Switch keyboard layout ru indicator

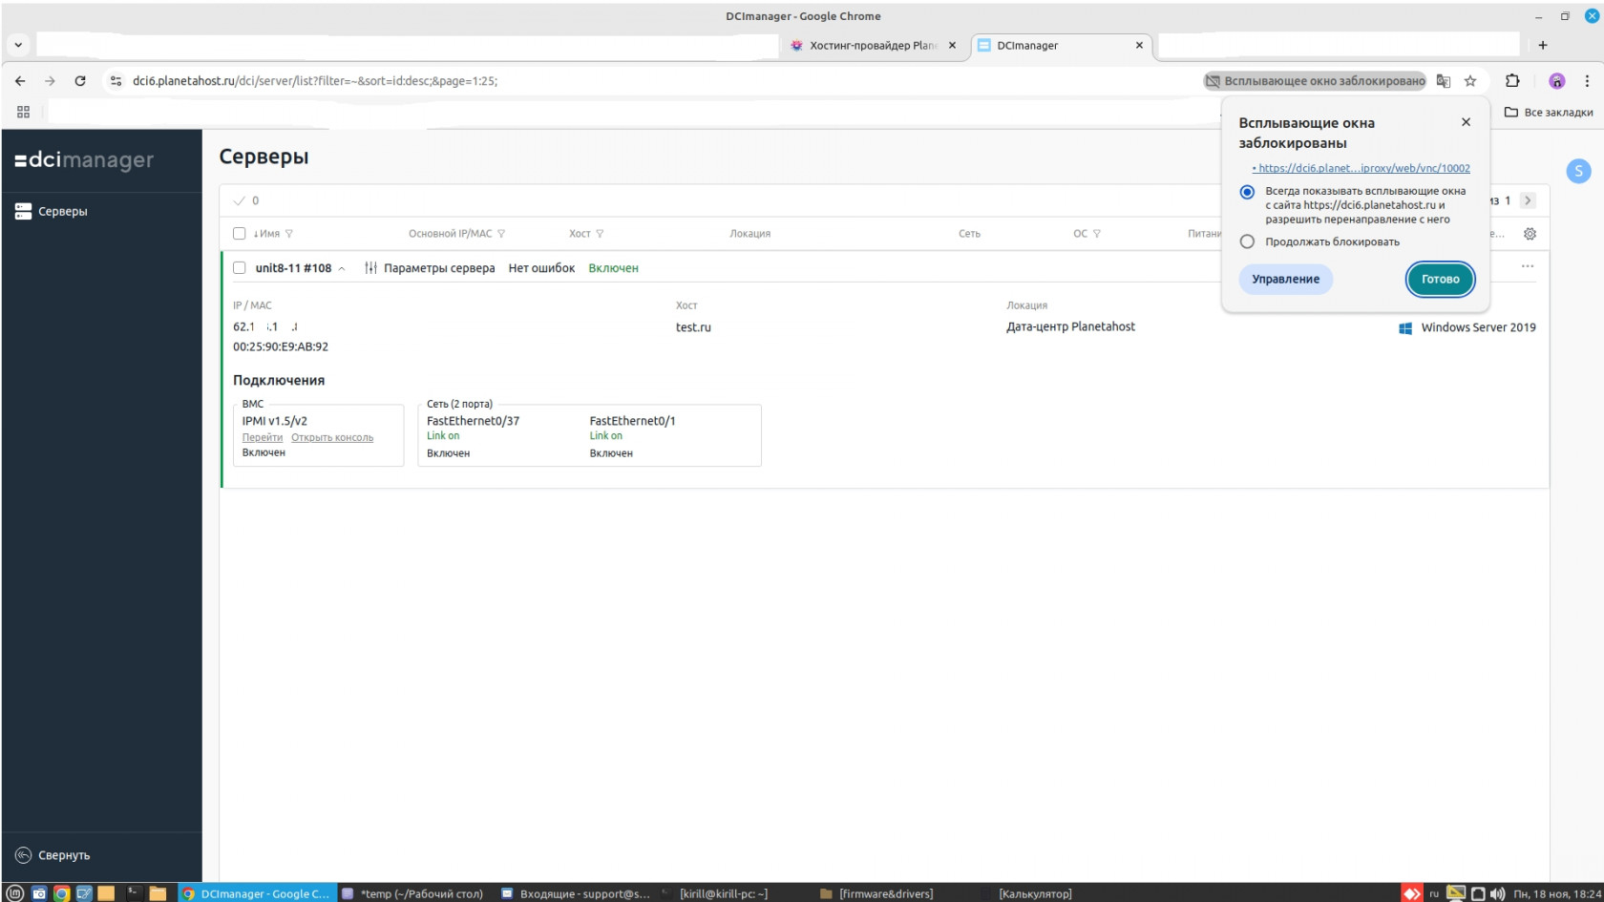(x=1434, y=893)
